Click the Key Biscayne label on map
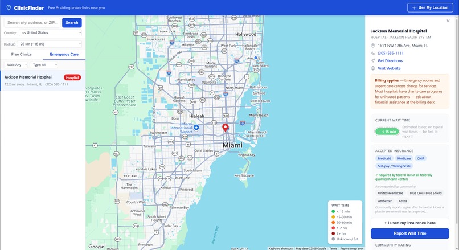This screenshot has width=459, height=250. pos(244,175)
